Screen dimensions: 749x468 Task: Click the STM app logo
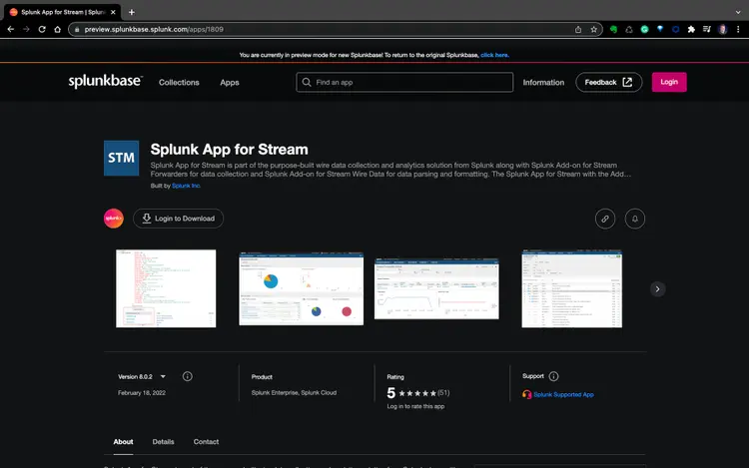tap(122, 159)
